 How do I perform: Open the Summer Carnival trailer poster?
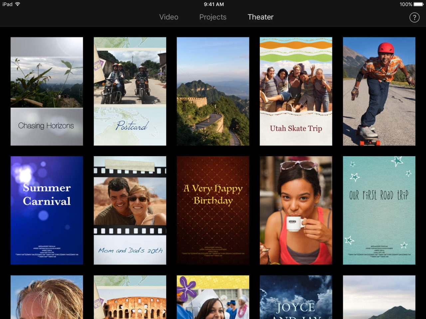47,210
